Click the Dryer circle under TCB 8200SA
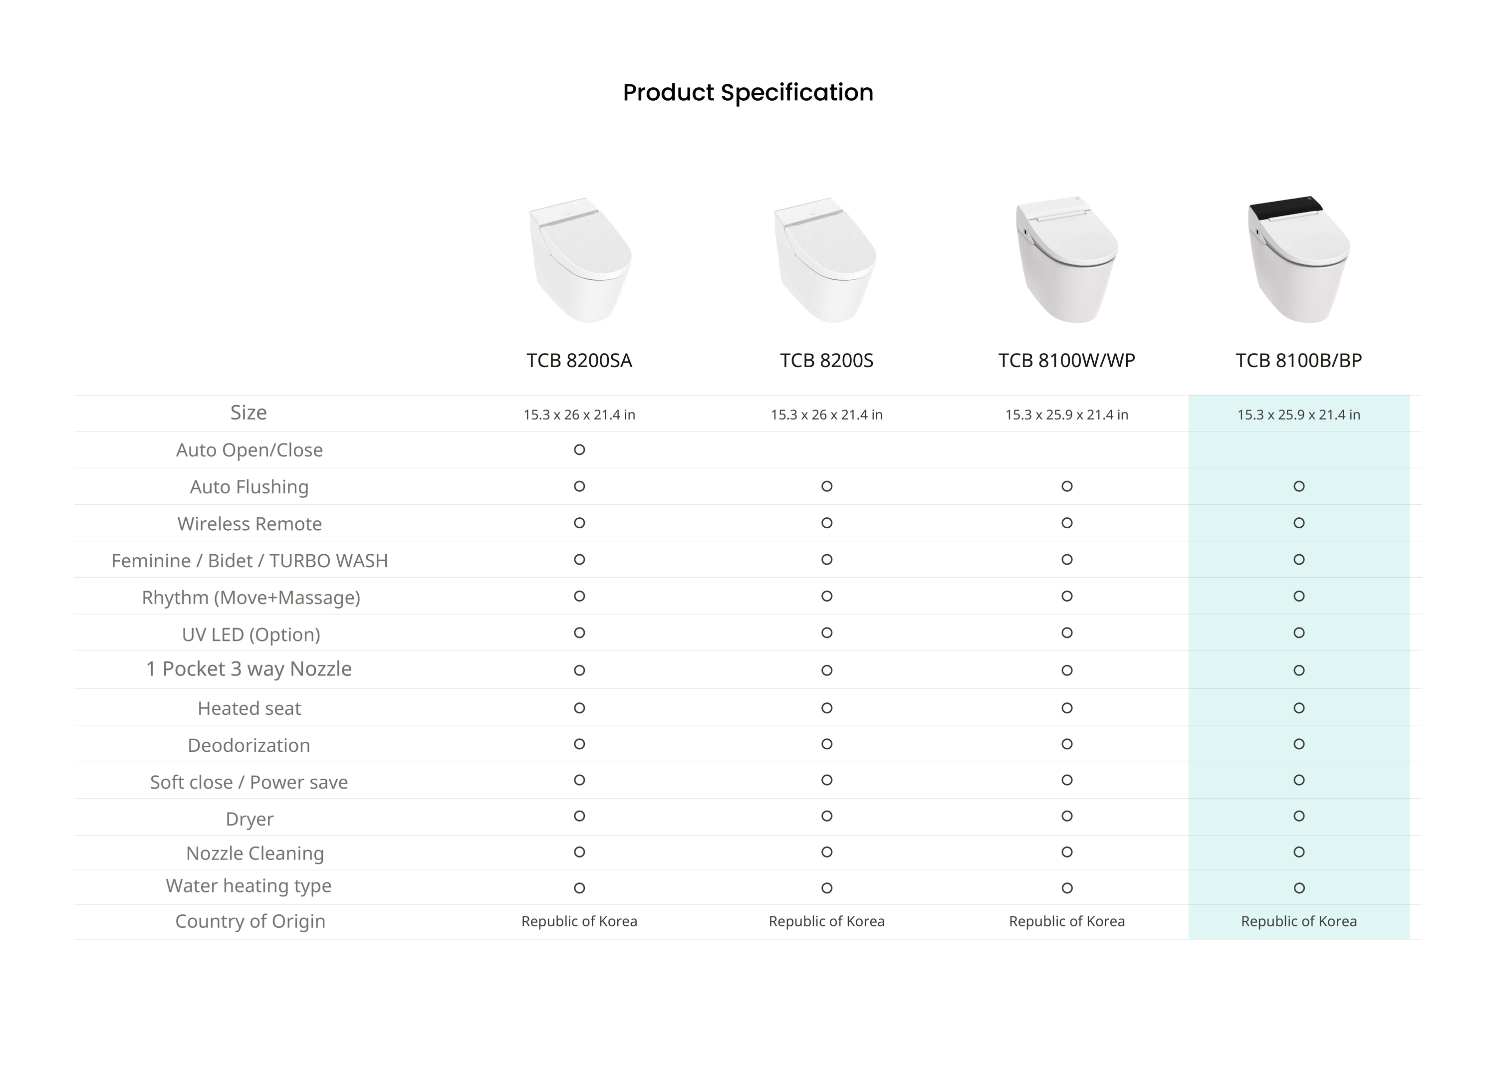The height and width of the screenshot is (1071, 1497). [579, 817]
